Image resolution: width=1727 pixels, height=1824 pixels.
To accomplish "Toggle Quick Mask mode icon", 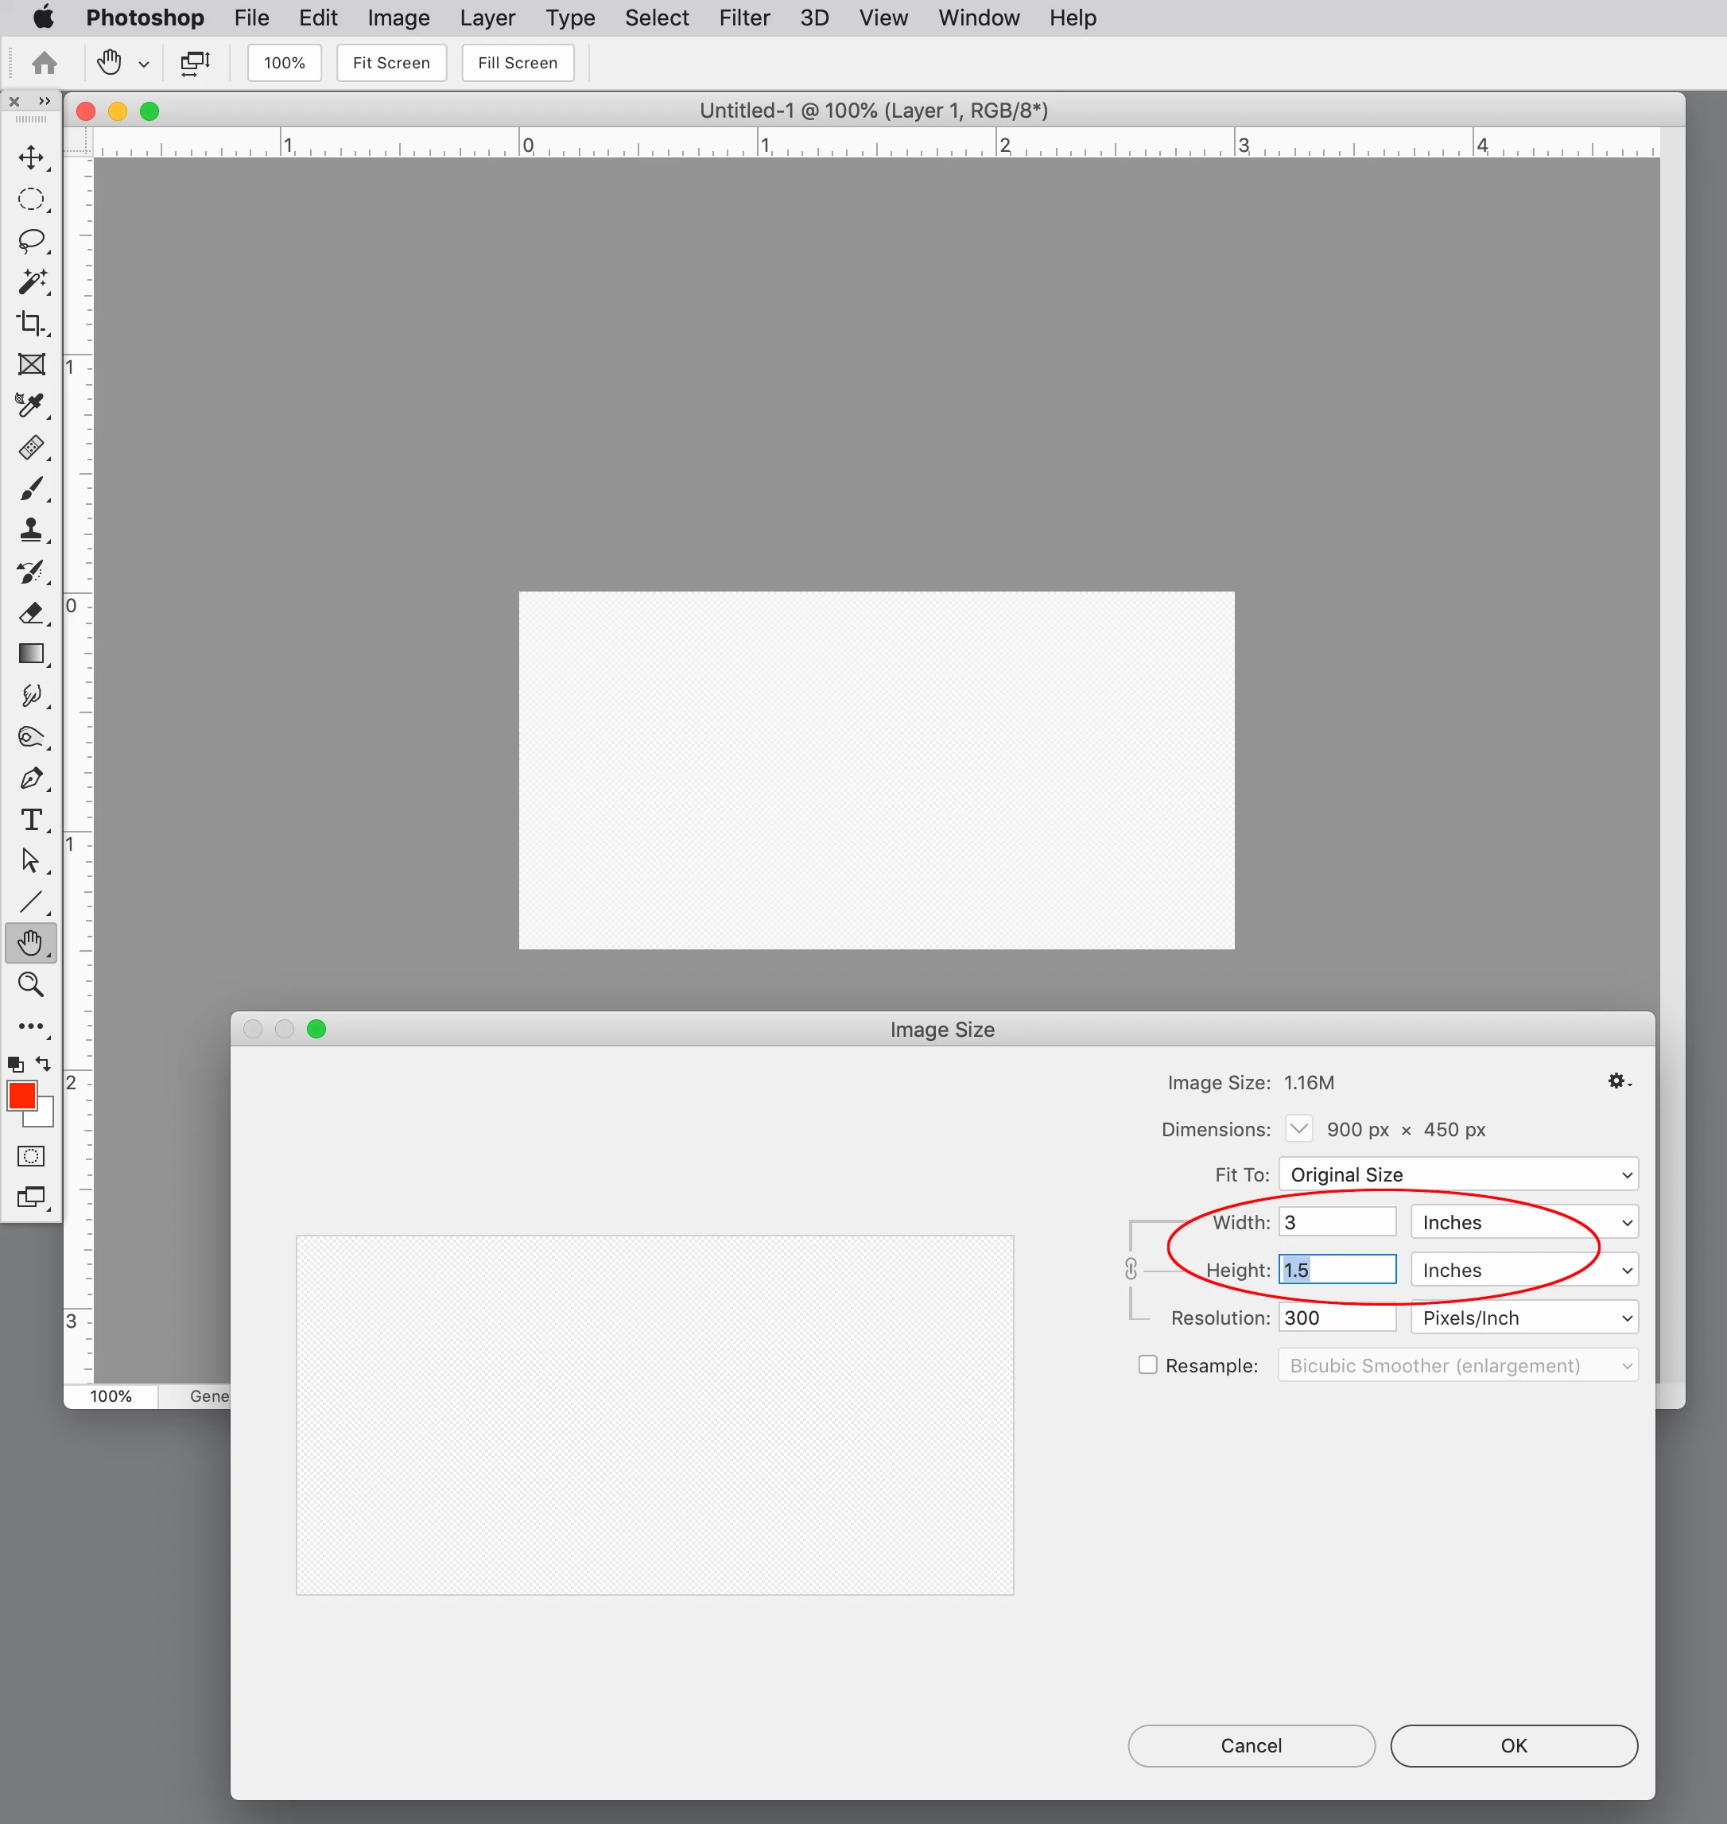I will point(31,1156).
